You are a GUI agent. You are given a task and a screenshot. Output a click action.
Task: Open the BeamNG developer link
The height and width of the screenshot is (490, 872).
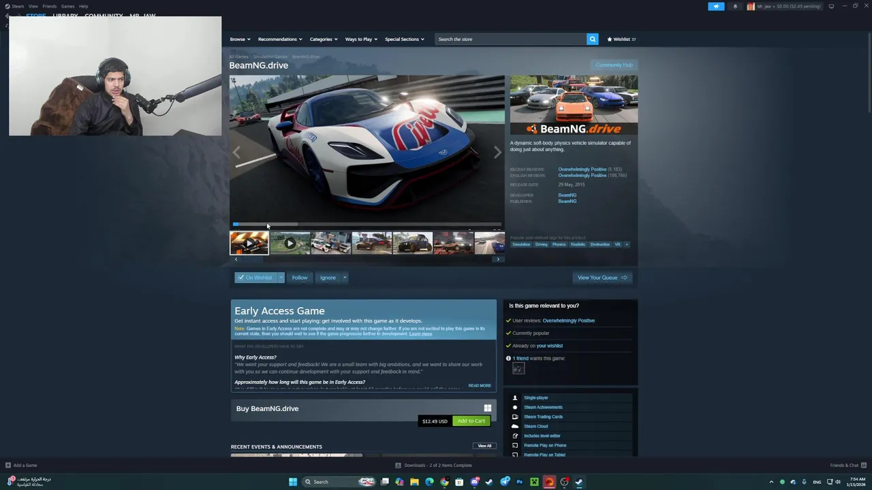click(x=567, y=195)
